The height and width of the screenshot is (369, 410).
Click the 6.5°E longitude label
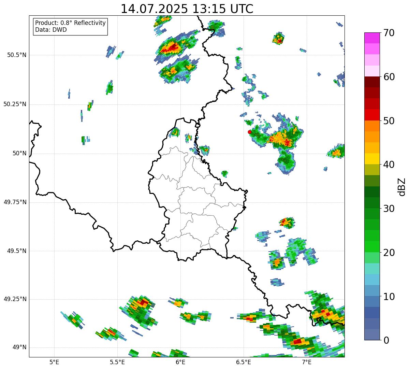[244, 362]
